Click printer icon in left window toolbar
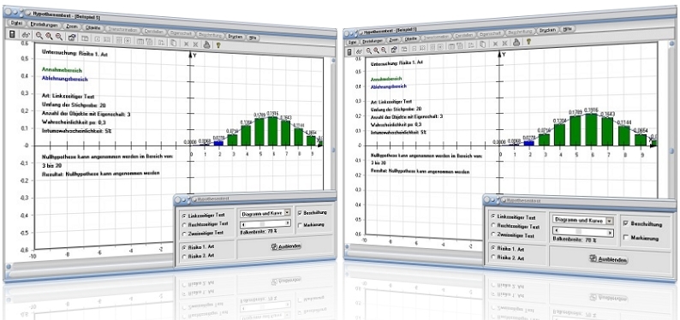Viewport: 680px width, 320px height. point(207,44)
